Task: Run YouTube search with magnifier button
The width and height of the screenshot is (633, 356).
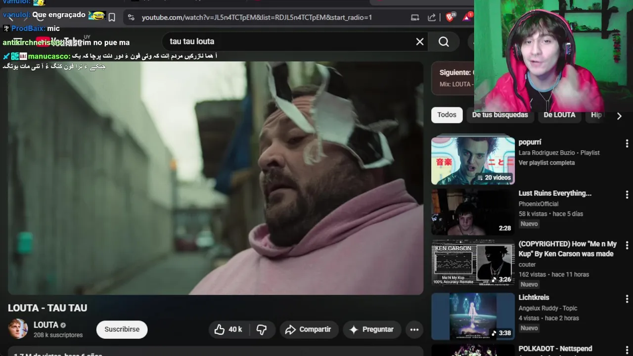Action: tap(444, 42)
